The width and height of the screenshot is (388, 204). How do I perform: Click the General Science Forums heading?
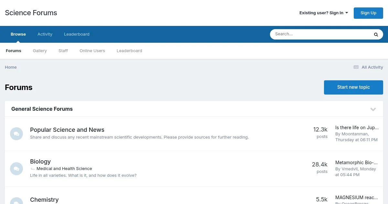(42, 109)
